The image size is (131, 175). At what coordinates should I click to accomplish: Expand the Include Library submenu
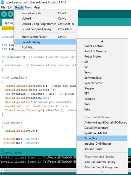click(x=45, y=42)
